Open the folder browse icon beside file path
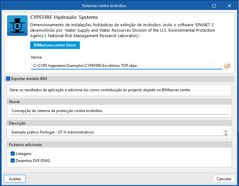The width and height of the screenshot is (239, 186). click(227, 66)
